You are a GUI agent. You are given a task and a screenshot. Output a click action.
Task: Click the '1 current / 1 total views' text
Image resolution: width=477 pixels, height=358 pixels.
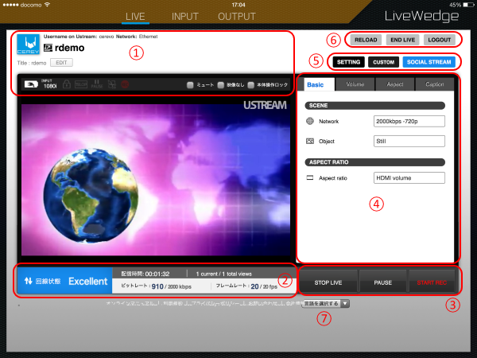pos(223,274)
